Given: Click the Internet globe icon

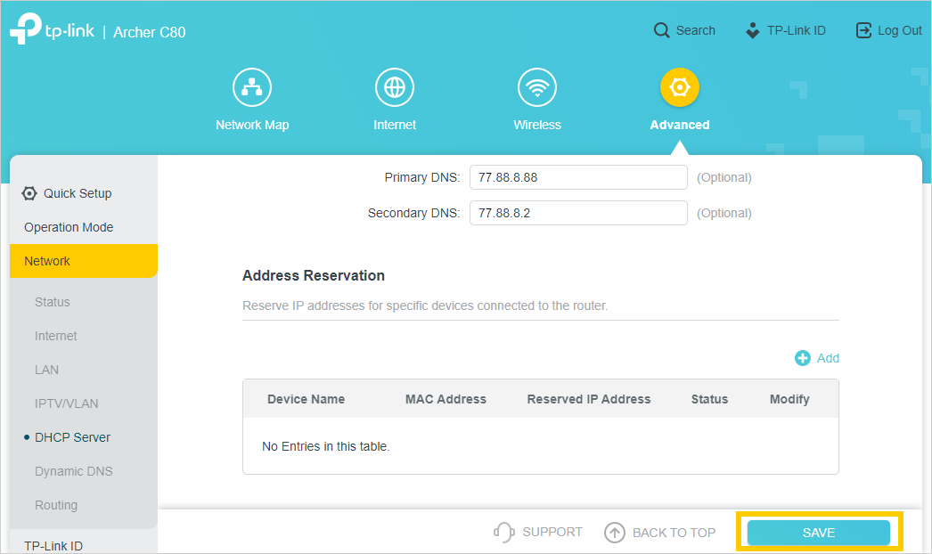Looking at the screenshot, I should 395,87.
